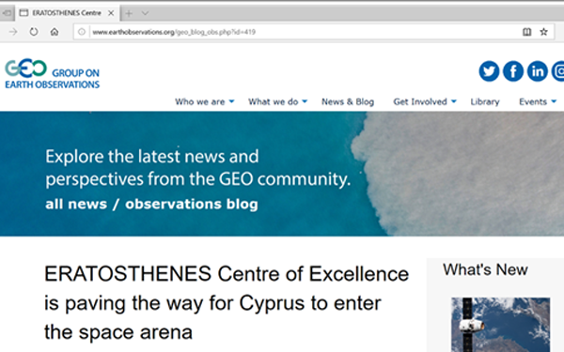The width and height of the screenshot is (564, 352).
Task: Click the set-tabs-aside icon left of the tab
Action: (7, 13)
